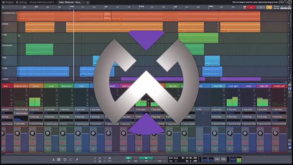The image size is (293, 165).
Task: Click the yellow button above the timeline
Action: coord(269,8)
